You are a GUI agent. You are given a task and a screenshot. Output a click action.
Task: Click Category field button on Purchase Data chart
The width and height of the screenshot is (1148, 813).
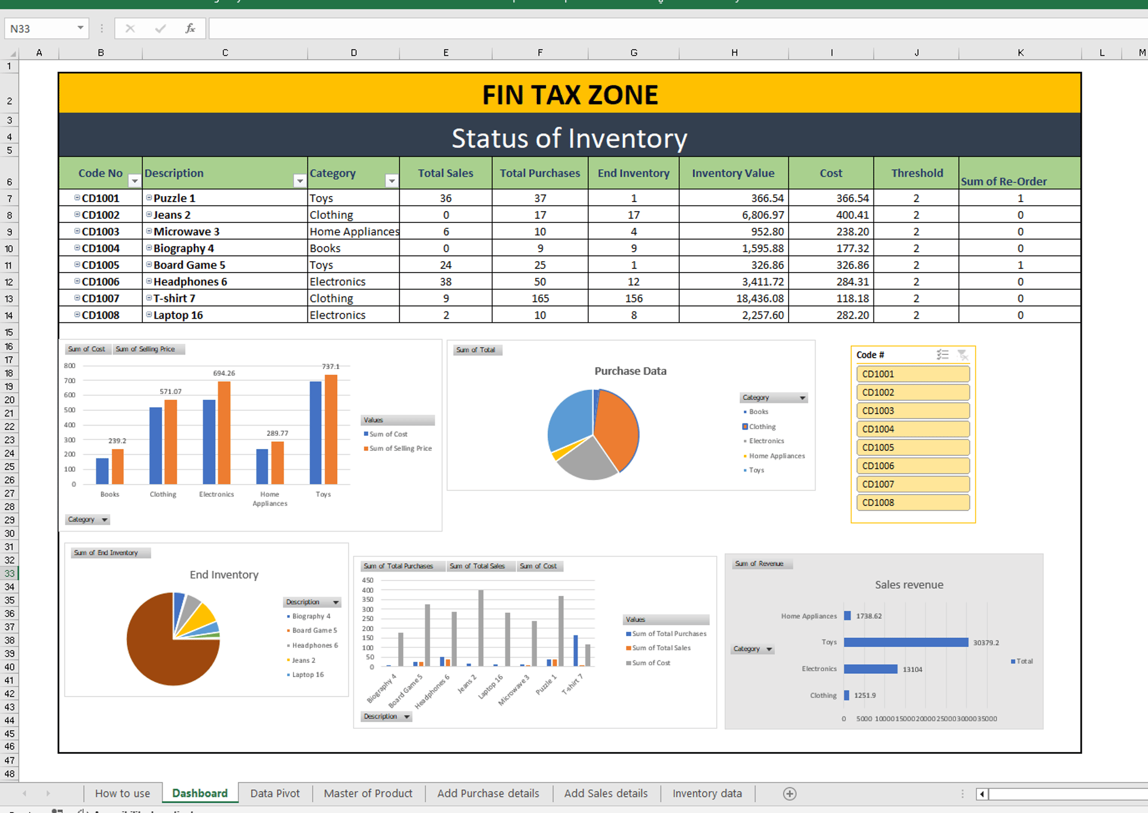point(773,398)
